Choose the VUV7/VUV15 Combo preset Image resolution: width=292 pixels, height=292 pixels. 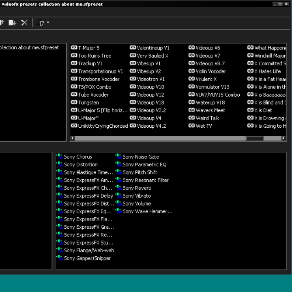pos(218,95)
